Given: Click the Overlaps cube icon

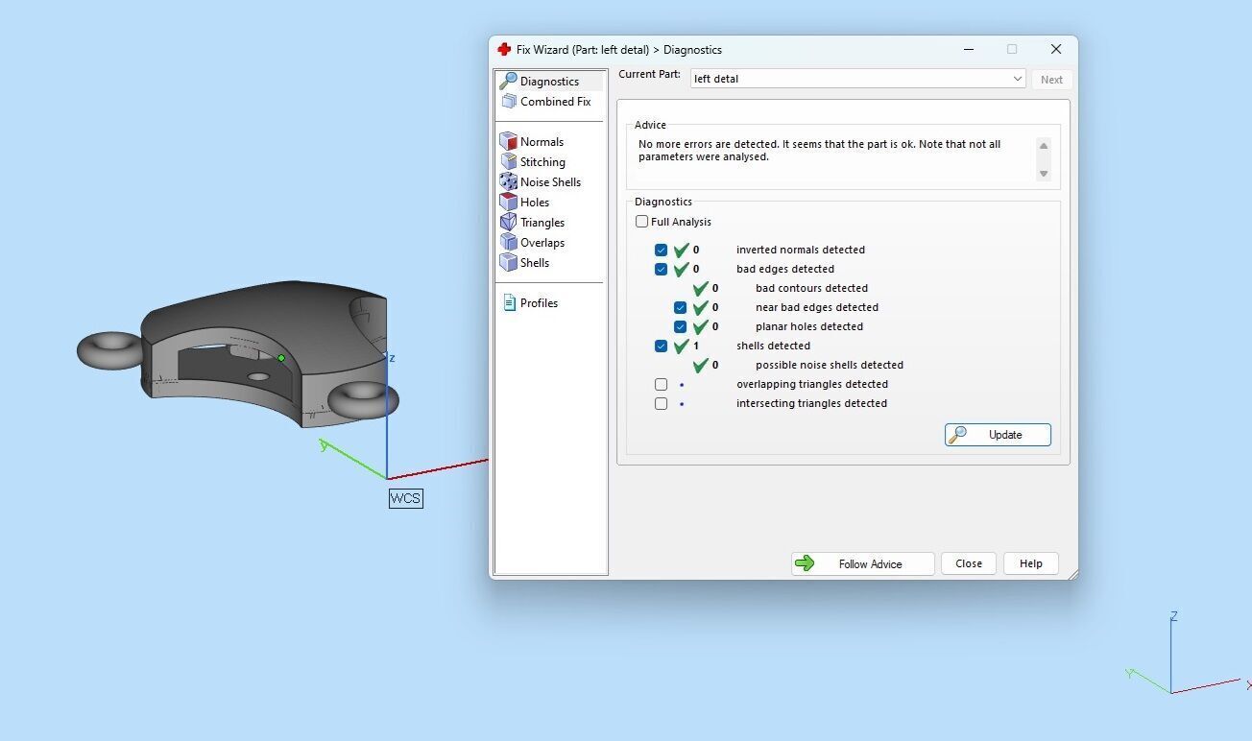Looking at the screenshot, I should pyautogui.click(x=509, y=242).
